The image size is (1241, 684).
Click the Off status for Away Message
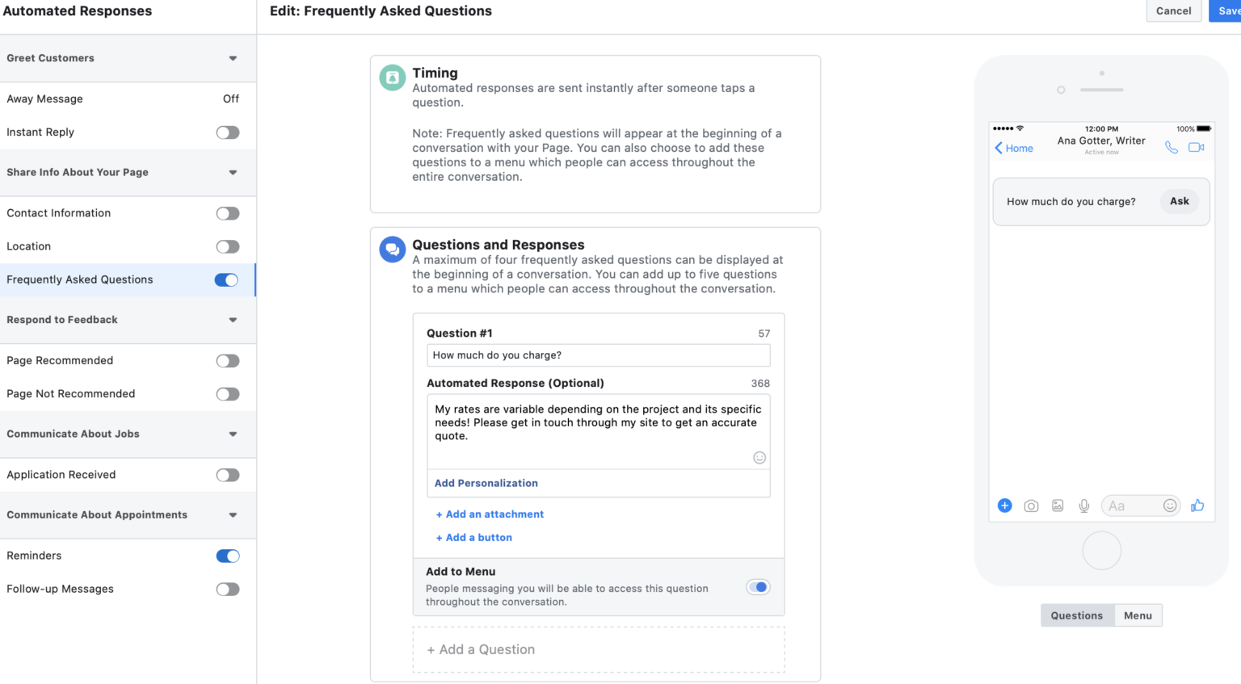click(x=231, y=99)
